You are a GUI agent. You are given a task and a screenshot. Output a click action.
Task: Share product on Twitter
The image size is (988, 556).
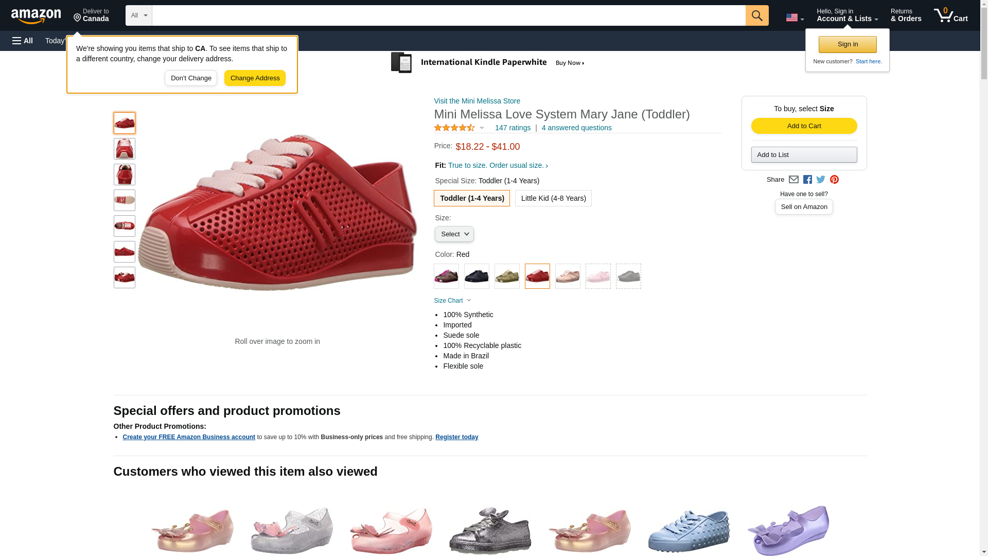[x=821, y=180]
